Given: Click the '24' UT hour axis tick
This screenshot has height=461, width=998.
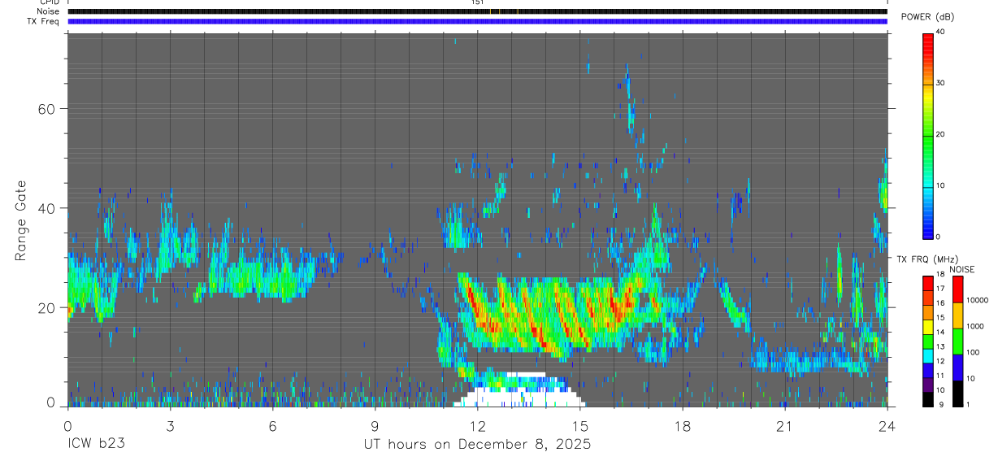Looking at the screenshot, I should pyautogui.click(x=887, y=426).
